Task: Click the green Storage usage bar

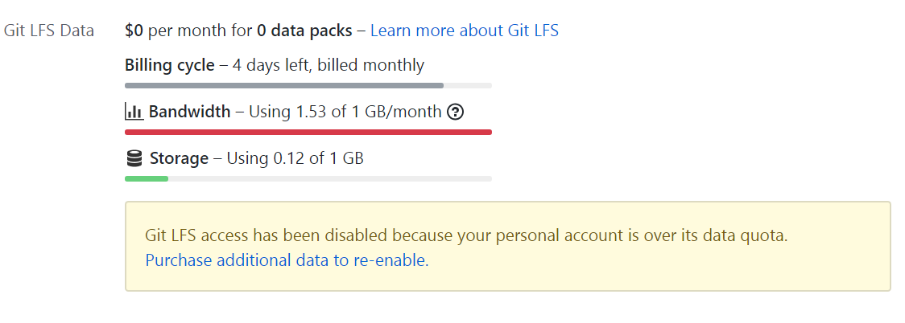Action: tap(147, 178)
